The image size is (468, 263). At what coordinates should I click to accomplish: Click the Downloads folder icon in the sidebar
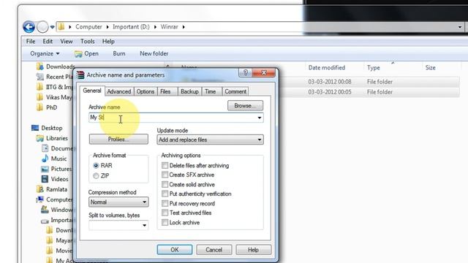pos(40,66)
